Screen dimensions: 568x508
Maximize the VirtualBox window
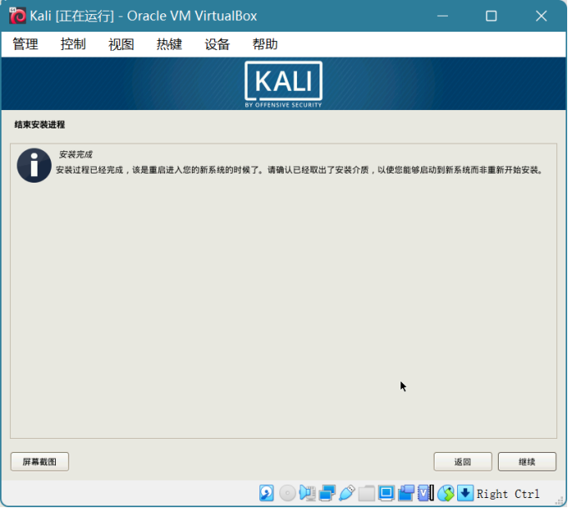point(491,16)
